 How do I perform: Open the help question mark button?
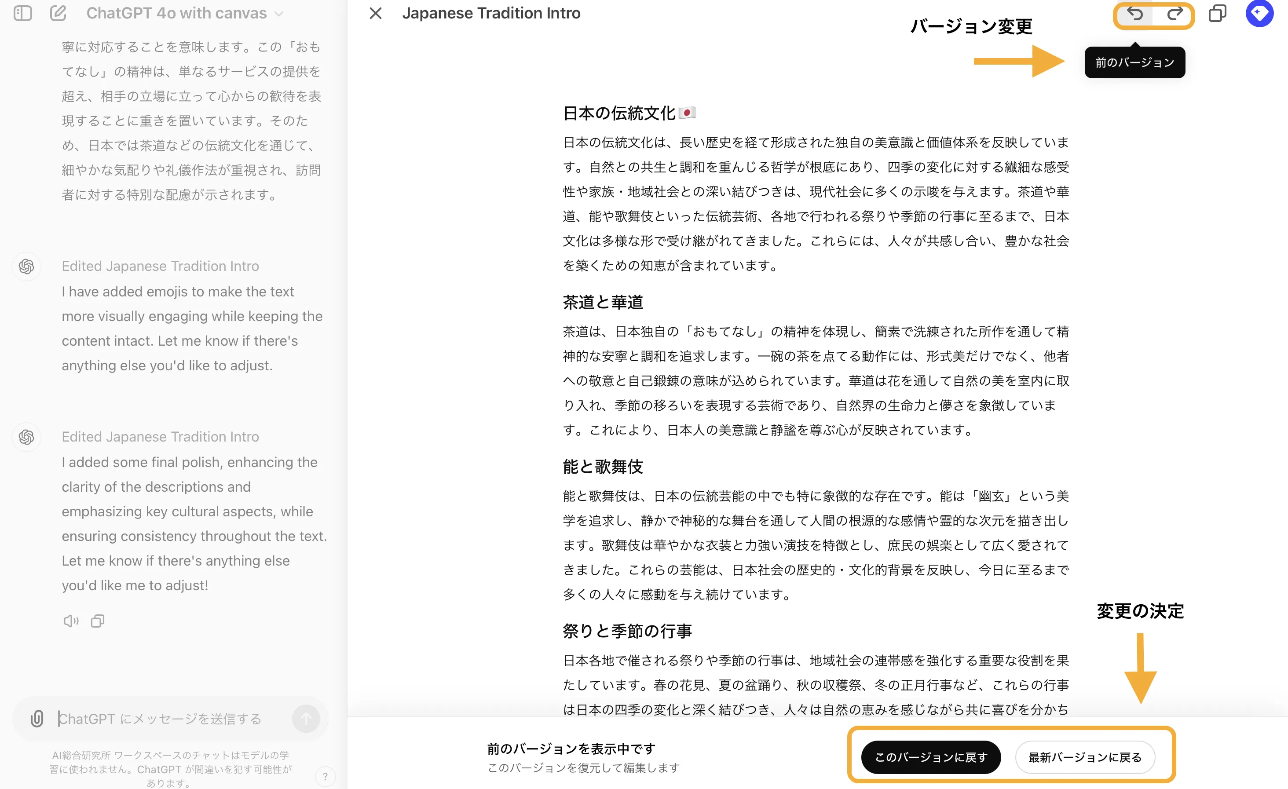325,776
